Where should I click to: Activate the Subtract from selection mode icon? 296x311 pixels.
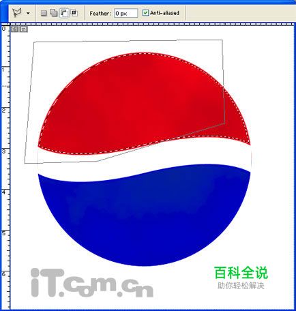point(64,13)
